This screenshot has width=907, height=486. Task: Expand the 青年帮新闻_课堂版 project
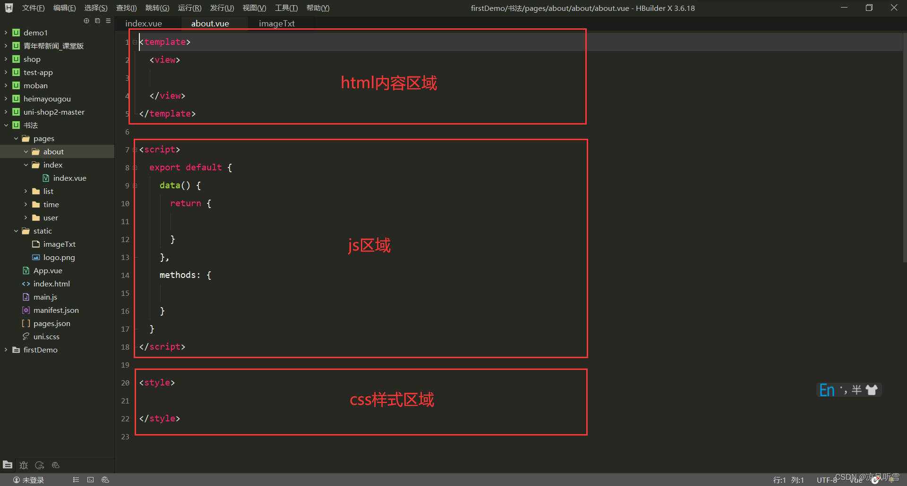pos(6,46)
